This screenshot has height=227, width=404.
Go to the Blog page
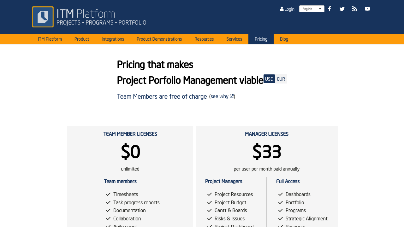pyautogui.click(x=284, y=39)
